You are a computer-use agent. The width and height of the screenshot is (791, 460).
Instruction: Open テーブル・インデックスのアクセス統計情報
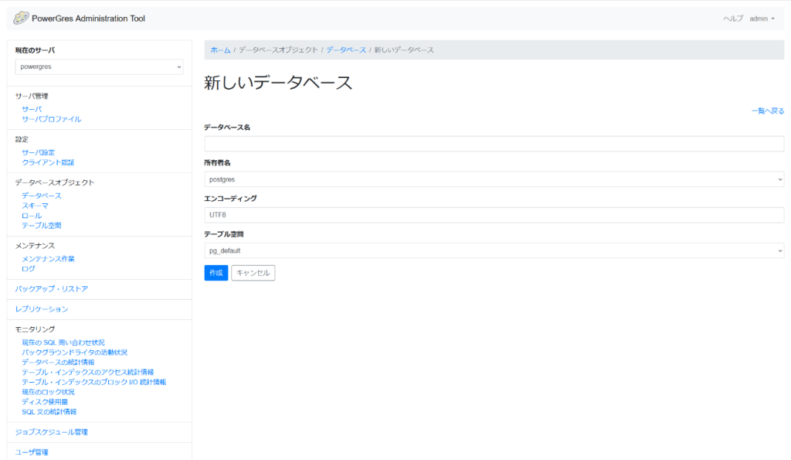click(x=88, y=372)
